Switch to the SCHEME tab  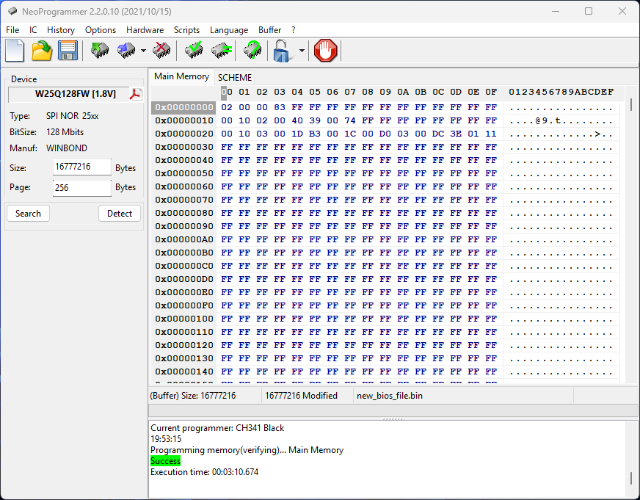point(234,77)
